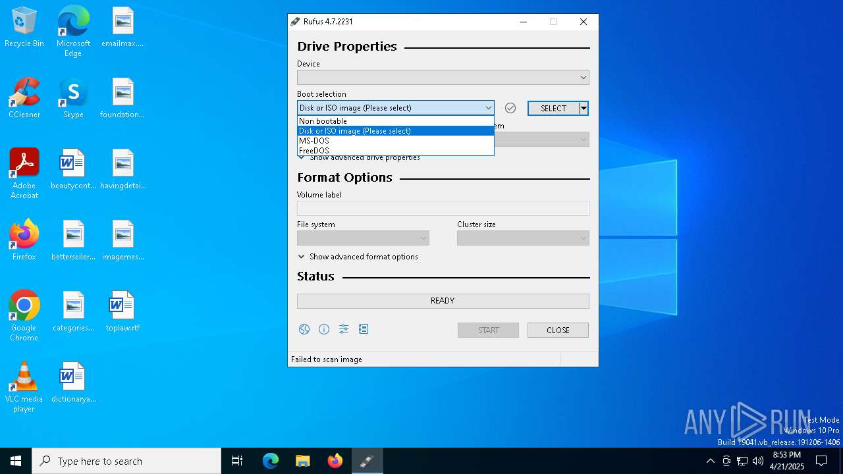This screenshot has width=843, height=474.
Task: Select the categories image file icon
Action: click(x=73, y=311)
